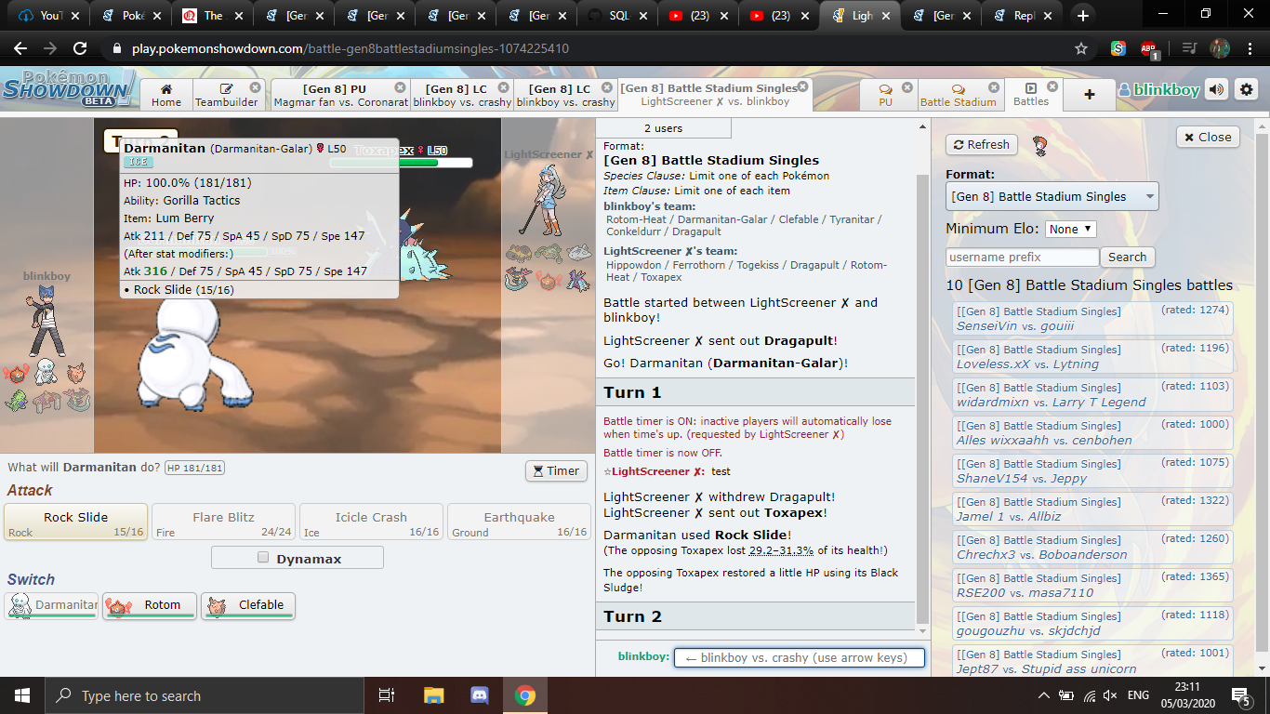This screenshot has height=714, width=1270.
Task: Close the battles panel
Action: tap(1208, 137)
